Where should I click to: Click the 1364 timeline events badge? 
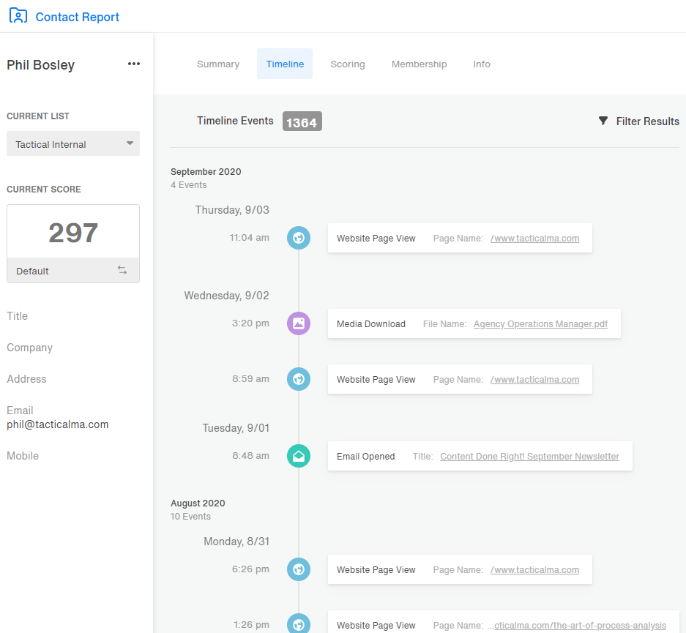(x=302, y=121)
